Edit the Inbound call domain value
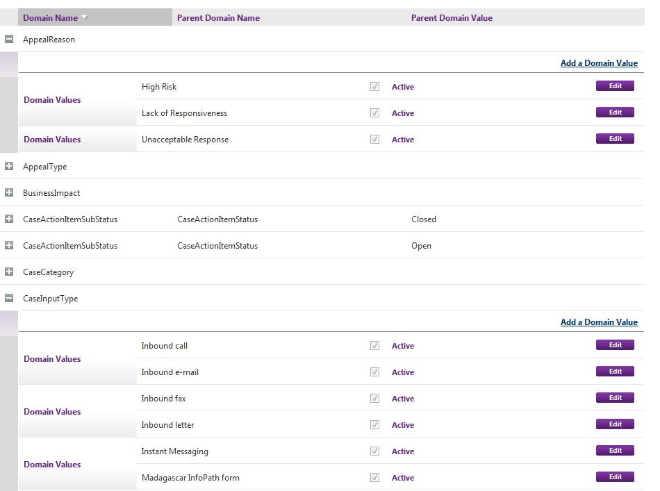This screenshot has width=660, height=491. point(615,345)
